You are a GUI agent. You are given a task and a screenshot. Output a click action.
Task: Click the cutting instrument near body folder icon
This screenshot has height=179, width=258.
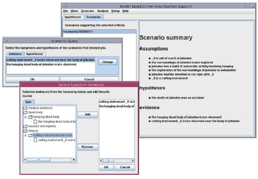pyautogui.click(x=30, y=135)
